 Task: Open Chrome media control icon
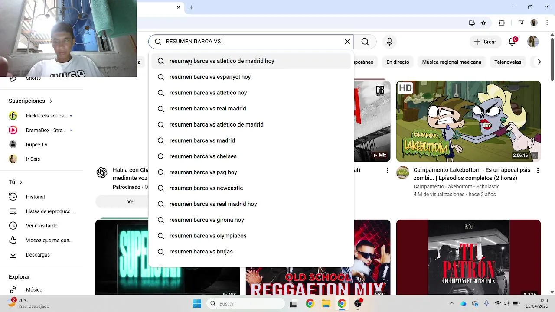click(x=521, y=23)
